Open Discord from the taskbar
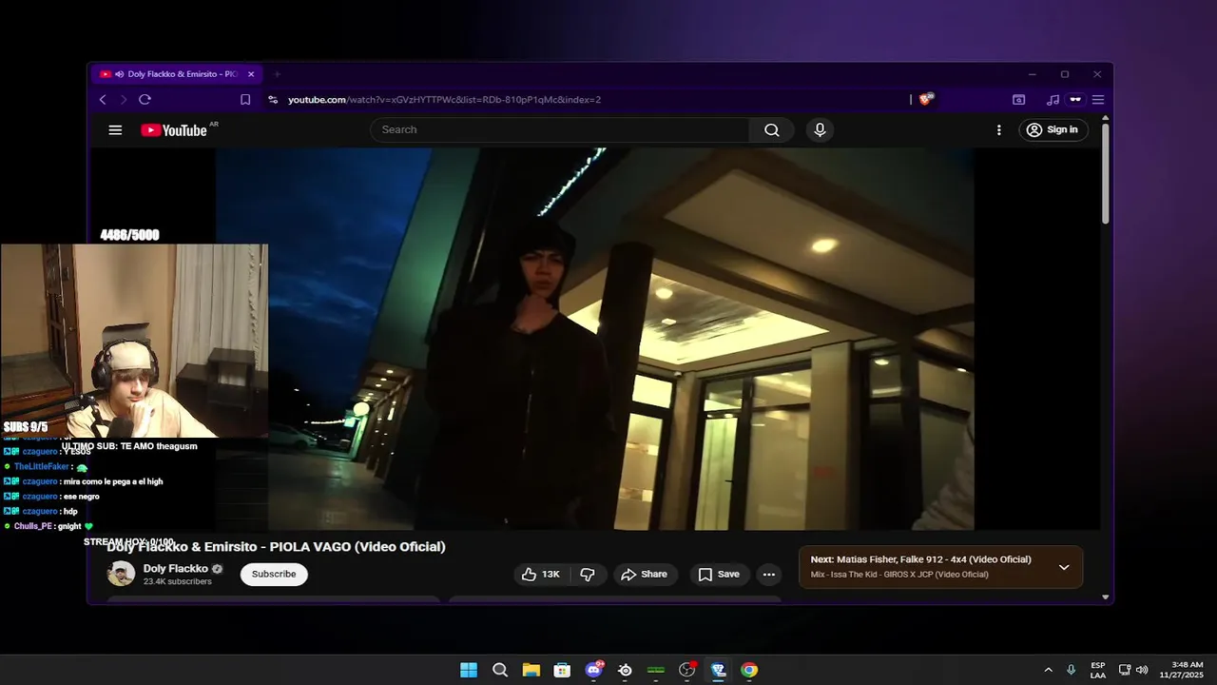Image resolution: width=1217 pixels, height=685 pixels. click(x=594, y=670)
